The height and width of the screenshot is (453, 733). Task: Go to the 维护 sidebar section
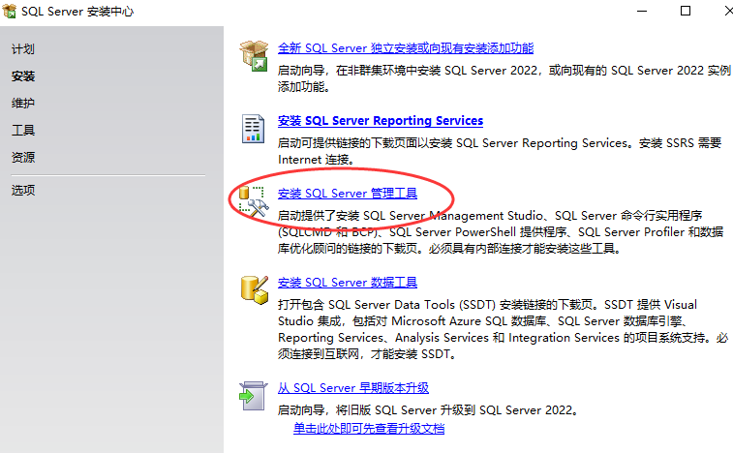click(23, 103)
